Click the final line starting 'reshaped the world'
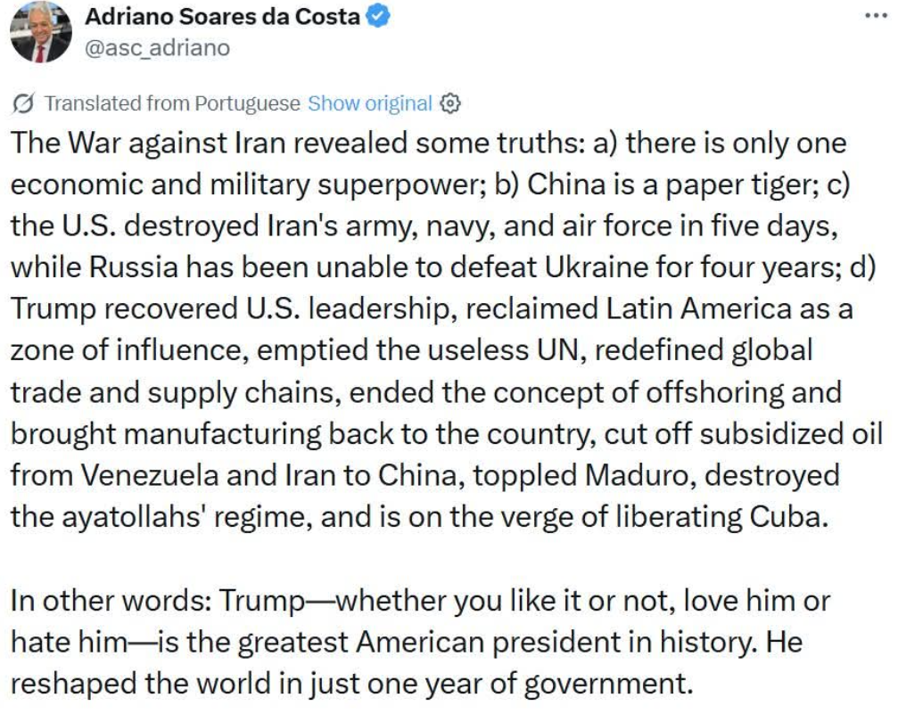This screenshot has width=898, height=714. point(351,684)
